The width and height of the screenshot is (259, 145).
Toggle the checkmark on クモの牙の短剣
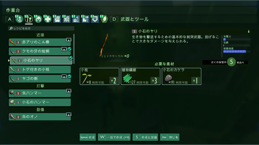click(x=70, y=49)
